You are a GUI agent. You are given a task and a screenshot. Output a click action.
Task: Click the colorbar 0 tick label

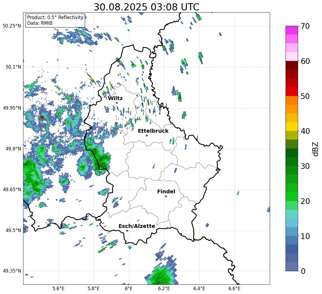coord(303,271)
